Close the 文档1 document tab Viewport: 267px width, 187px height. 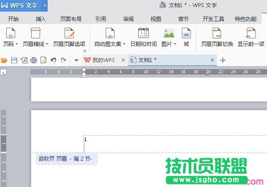(212, 60)
